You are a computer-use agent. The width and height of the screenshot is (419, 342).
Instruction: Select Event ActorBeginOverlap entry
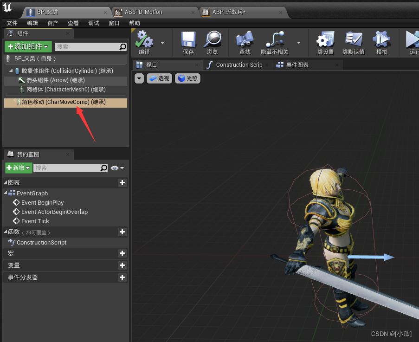tap(54, 212)
